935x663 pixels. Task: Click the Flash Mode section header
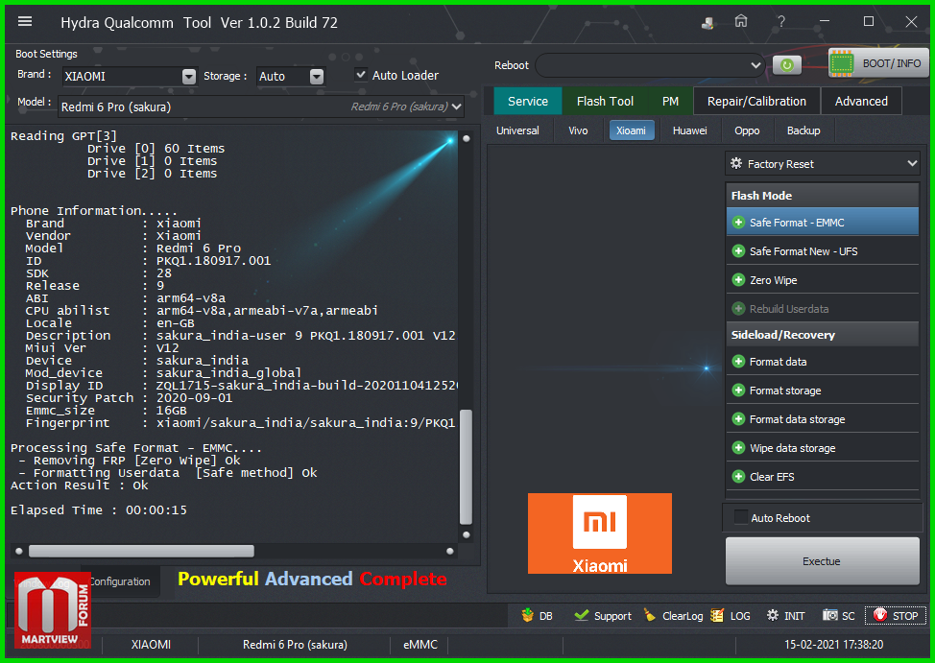[x=823, y=195]
